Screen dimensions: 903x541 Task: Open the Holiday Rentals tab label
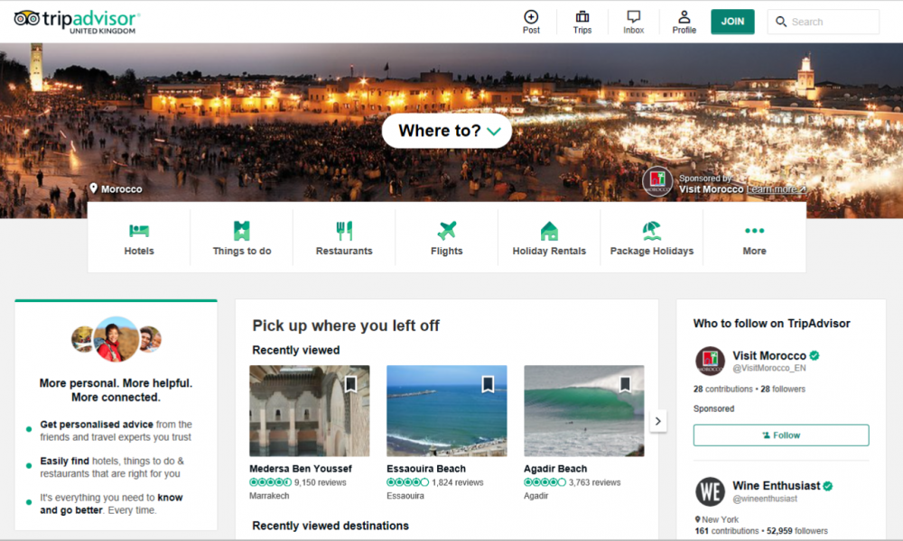tap(549, 252)
